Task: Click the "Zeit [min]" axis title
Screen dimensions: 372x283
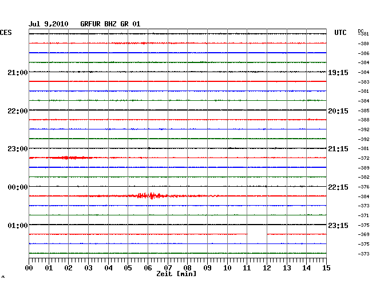Action: tap(176, 274)
